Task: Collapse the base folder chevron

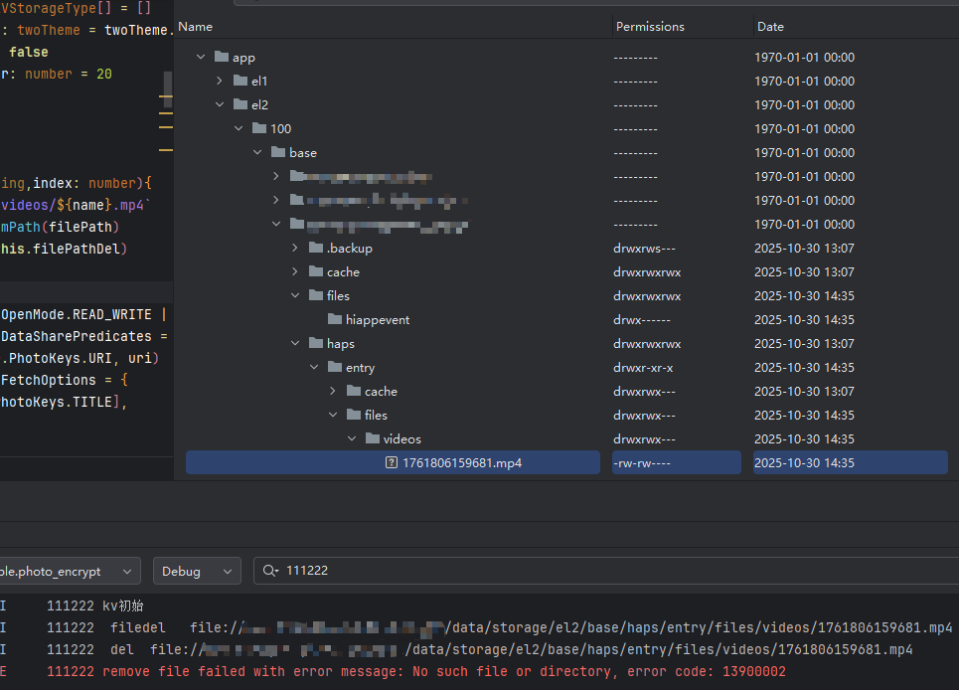Action: coord(257,152)
